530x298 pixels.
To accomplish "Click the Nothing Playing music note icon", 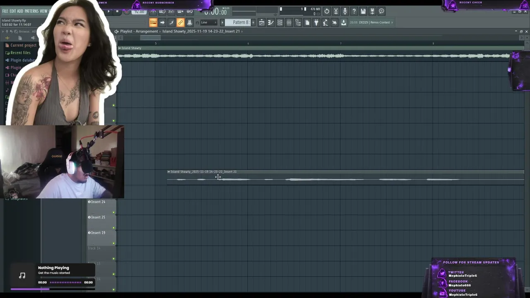I will (x=22, y=276).
